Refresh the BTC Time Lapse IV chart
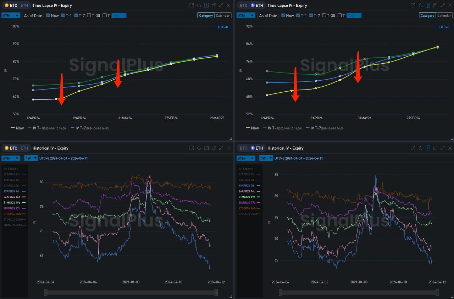 199,5
